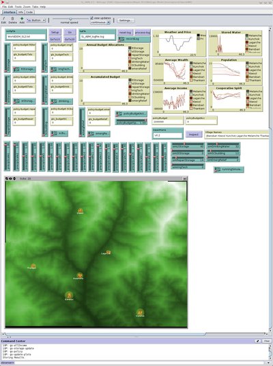Click the Edit pencil icon in toolbar
Viewport: 273px width, 366px height.
[3, 18]
